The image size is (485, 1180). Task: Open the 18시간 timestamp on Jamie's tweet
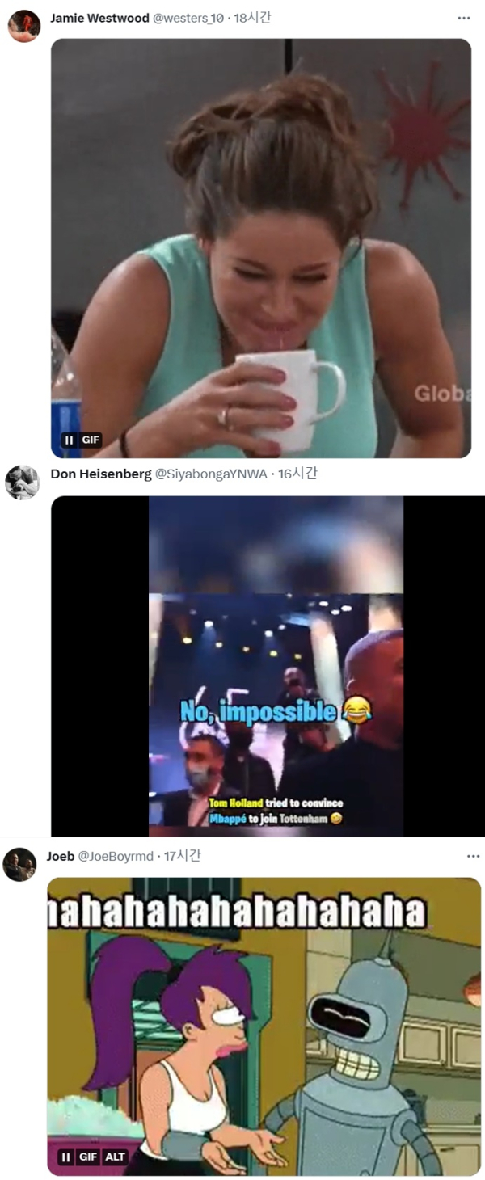click(252, 18)
